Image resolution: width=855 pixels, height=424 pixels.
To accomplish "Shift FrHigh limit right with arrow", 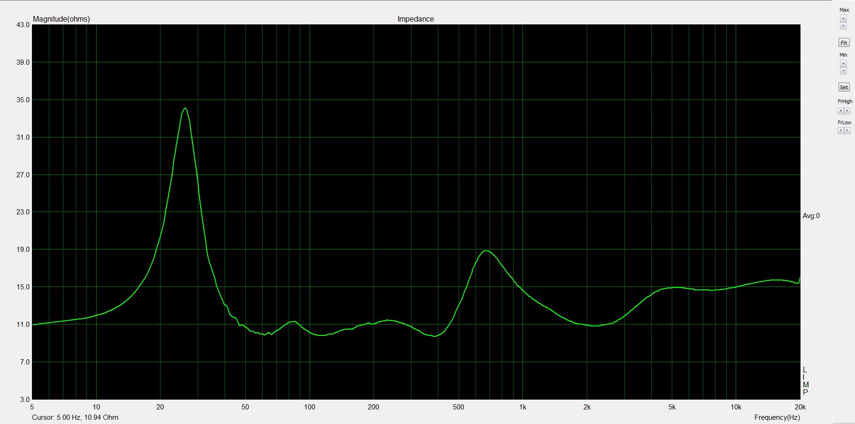I will (847, 111).
